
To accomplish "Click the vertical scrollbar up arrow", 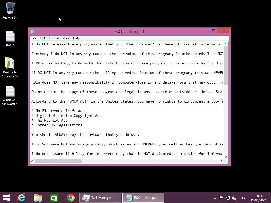I will 226,44.
